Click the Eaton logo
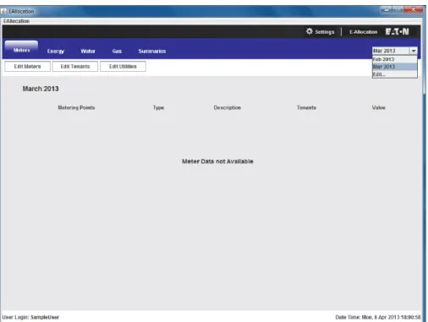 397,31
